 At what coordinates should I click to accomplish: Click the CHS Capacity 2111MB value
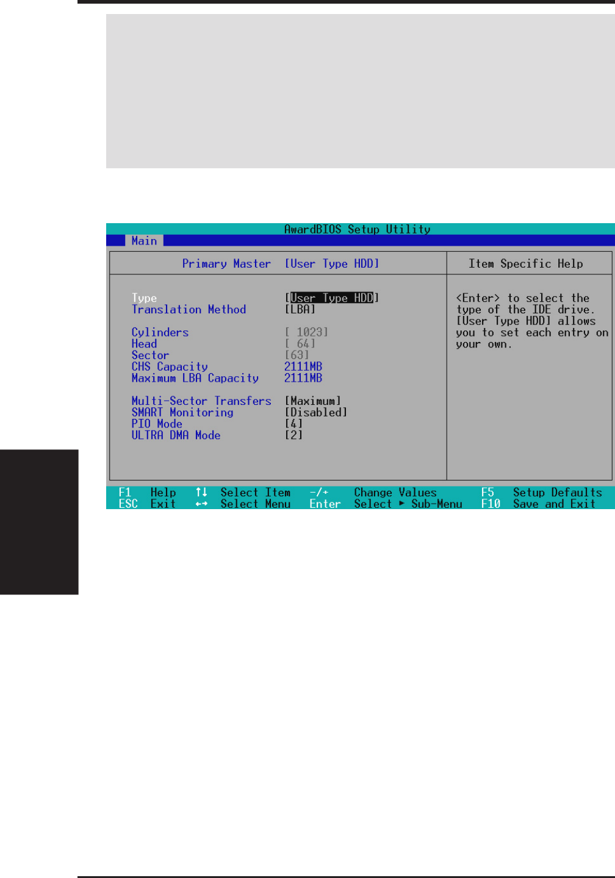click(x=303, y=367)
